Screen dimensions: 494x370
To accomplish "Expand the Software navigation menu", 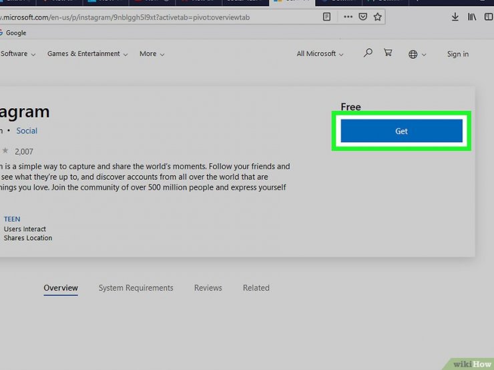I will 17,54.
